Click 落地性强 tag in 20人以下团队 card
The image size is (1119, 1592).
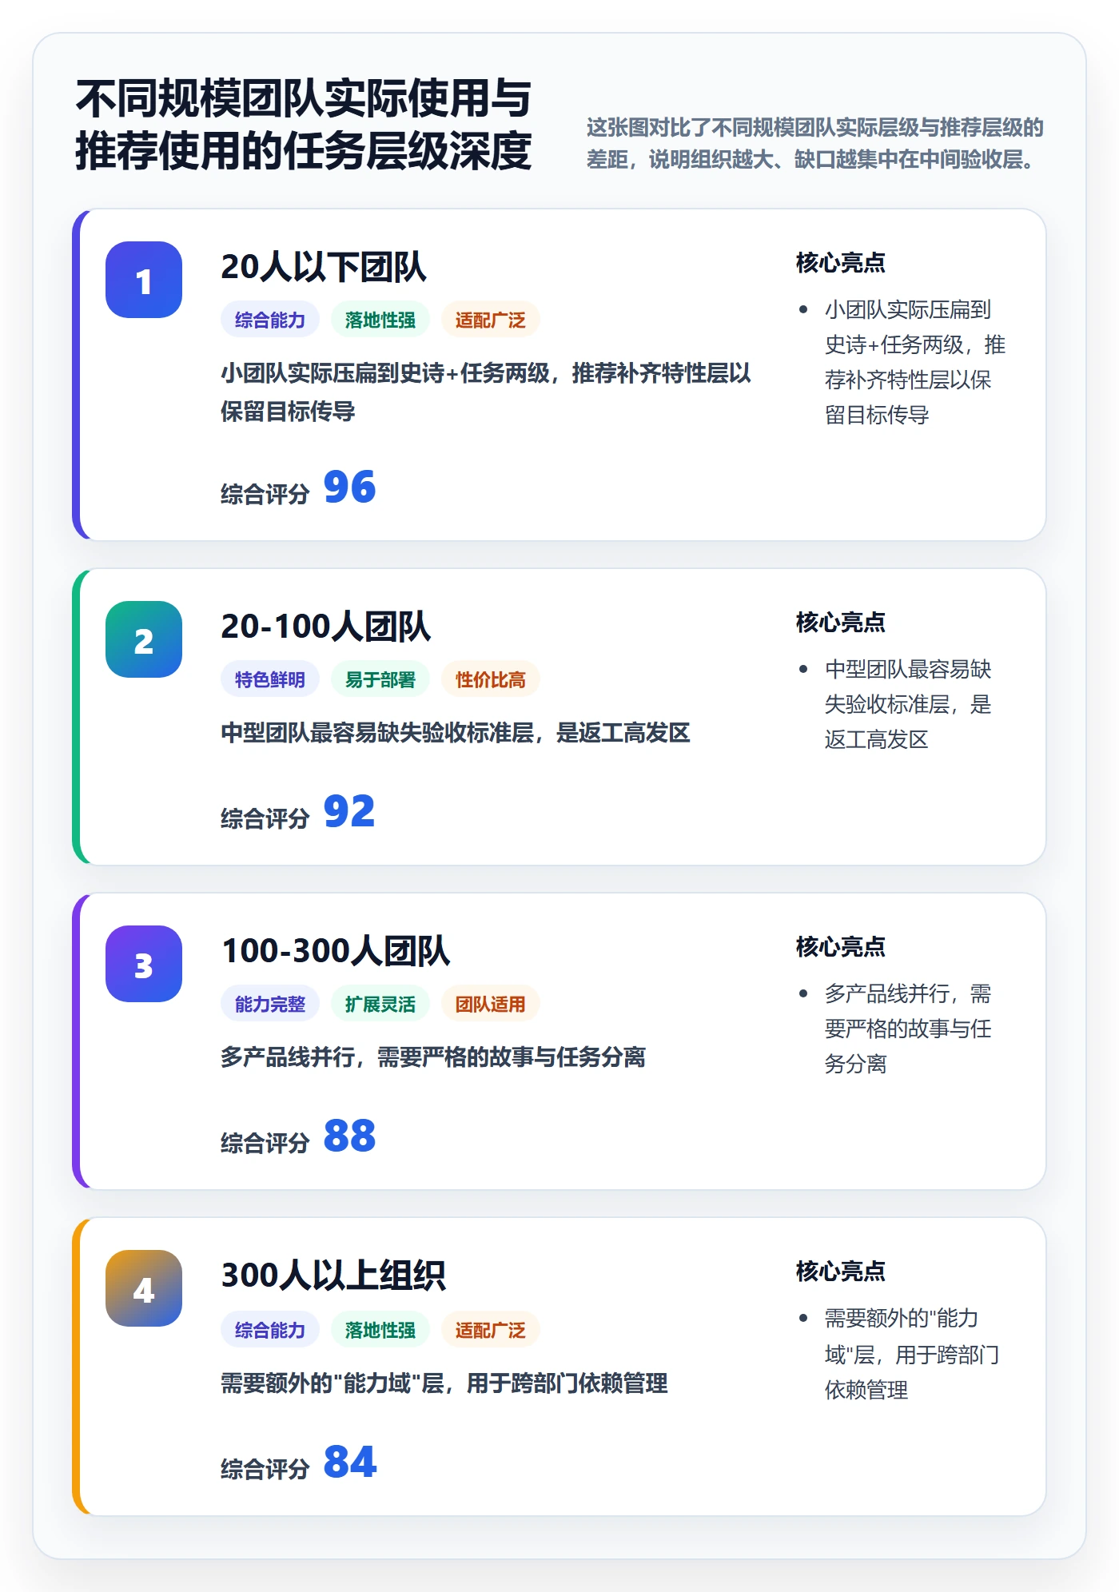coord(380,320)
